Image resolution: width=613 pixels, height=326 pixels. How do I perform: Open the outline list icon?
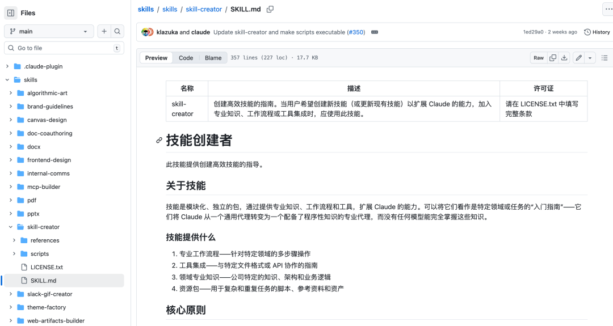pyautogui.click(x=604, y=58)
